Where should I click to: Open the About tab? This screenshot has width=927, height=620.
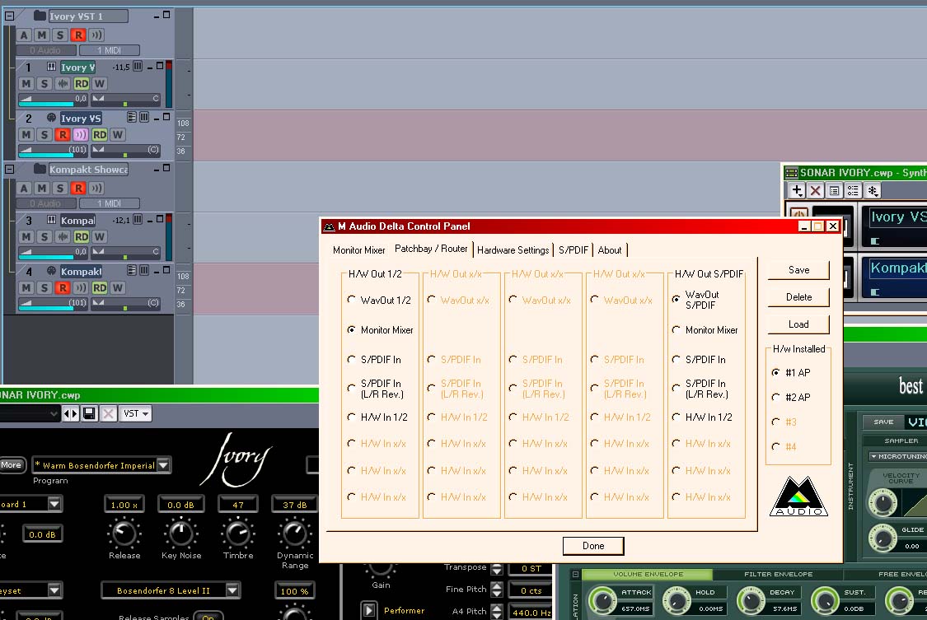click(610, 250)
